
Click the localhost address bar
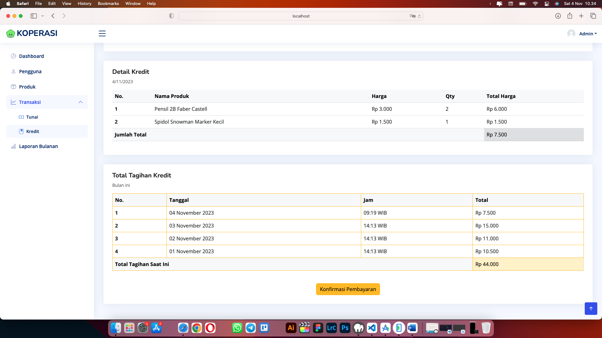point(301,16)
